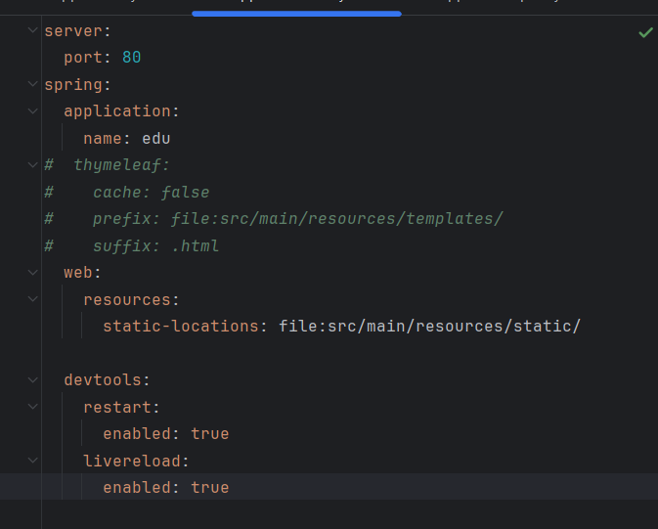
Task: Click the commented suffix .html line
Action: point(155,245)
